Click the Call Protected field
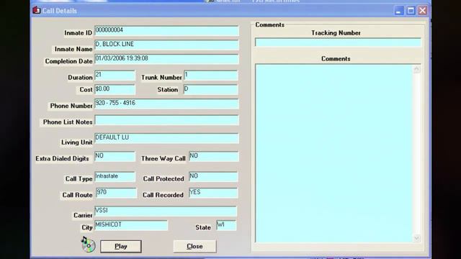This screenshot has width=461, height=259. pos(213,177)
